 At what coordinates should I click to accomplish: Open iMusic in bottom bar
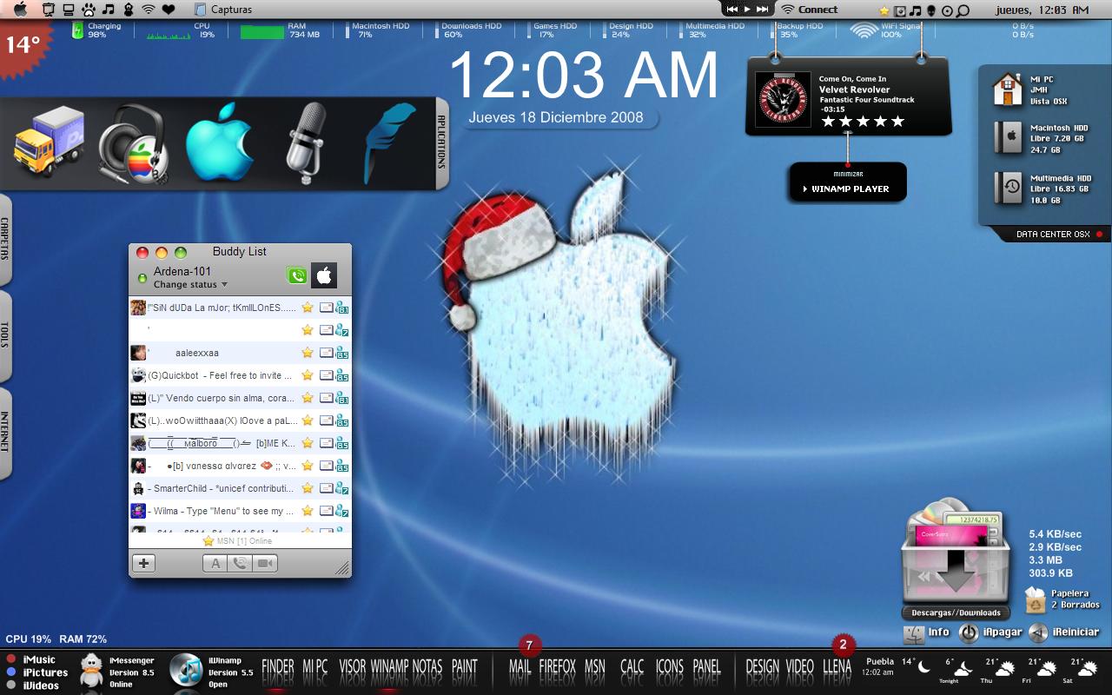coord(39,659)
